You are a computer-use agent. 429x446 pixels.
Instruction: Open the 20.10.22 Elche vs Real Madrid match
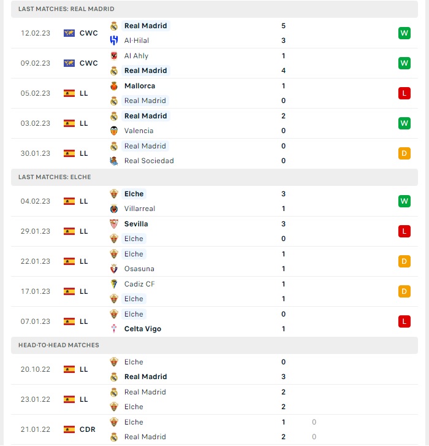coord(214,369)
